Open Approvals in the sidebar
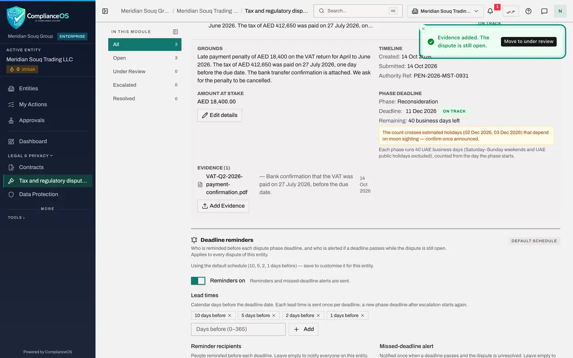This screenshot has width=573, height=358. (47, 120)
